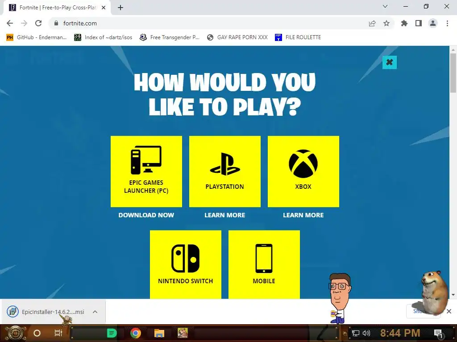View site information via the lock icon
457x342 pixels.
(56, 23)
